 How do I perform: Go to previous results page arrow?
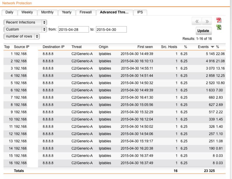(x=197, y=22)
